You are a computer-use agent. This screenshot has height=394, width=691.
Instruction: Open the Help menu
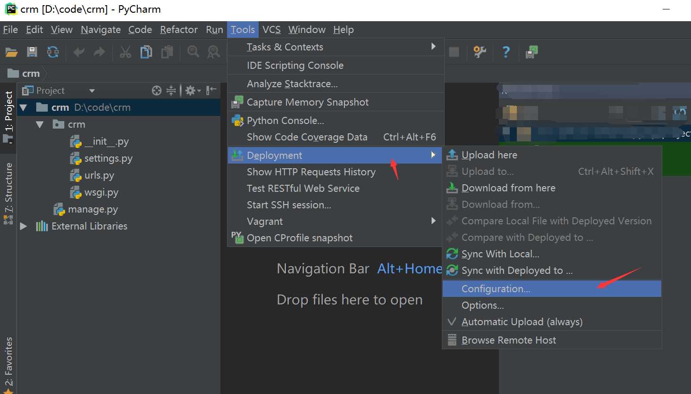pyautogui.click(x=343, y=30)
